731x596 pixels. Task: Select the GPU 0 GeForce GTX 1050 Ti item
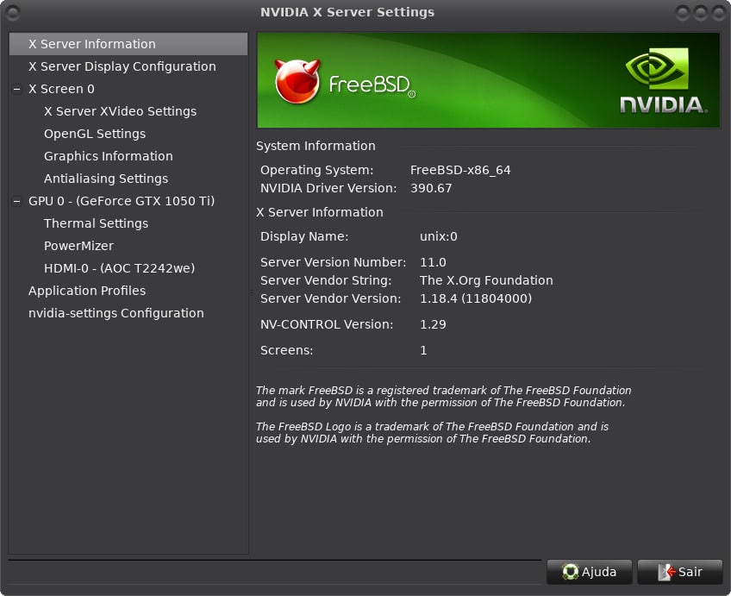tap(122, 201)
